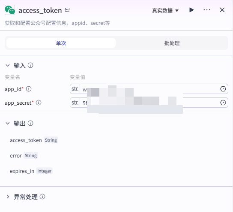Open the 真实数据 dropdown

(x=165, y=11)
